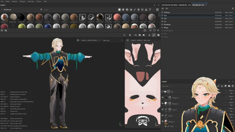Open the assets folder icon
This screenshot has width=235, height=132.
pyautogui.click(x=154, y=30)
